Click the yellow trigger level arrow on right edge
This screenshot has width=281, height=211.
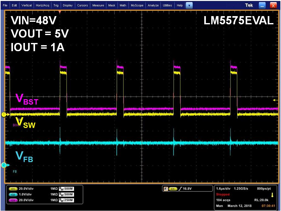275,100
